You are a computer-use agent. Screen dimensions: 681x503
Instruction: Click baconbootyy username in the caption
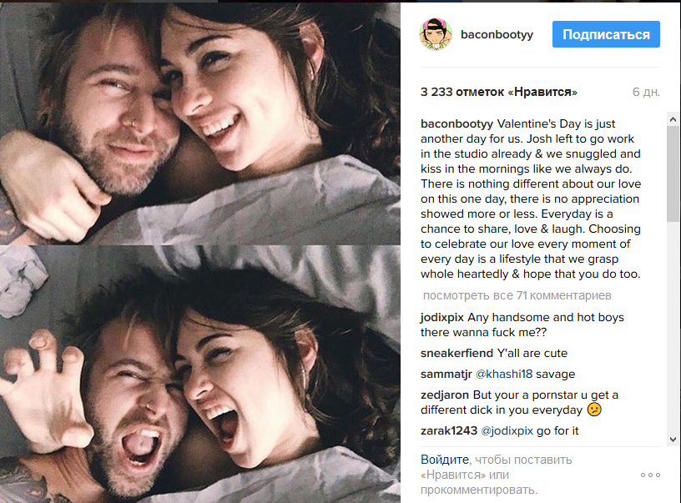[457, 123]
